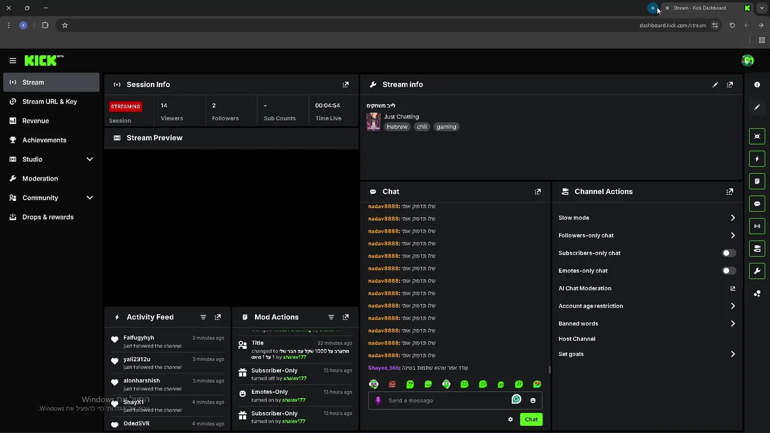Click Host Channel action

(577, 339)
